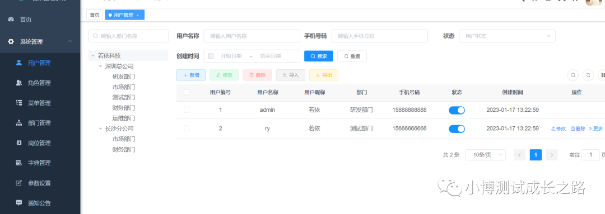
Task: Select 测试部门 in the department tree
Action: pos(123,97)
